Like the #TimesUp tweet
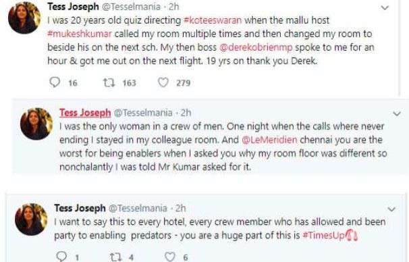The height and width of the screenshot is (262, 409). [x=170, y=257]
